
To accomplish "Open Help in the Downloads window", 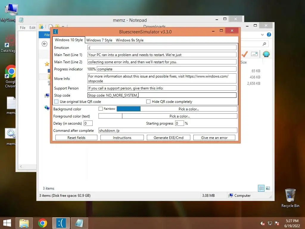I will [269, 35].
